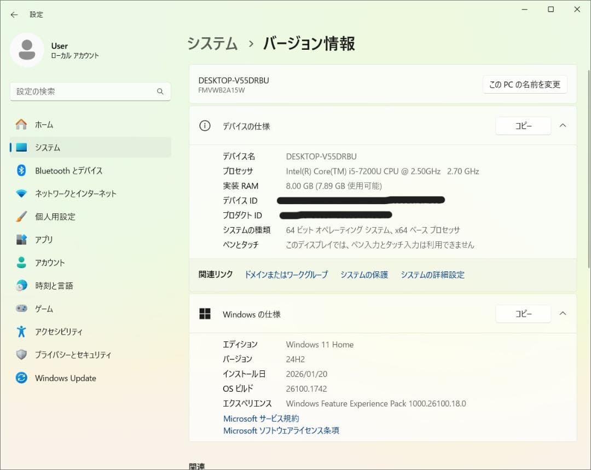Open the システムの詳細設定 link

(432, 275)
